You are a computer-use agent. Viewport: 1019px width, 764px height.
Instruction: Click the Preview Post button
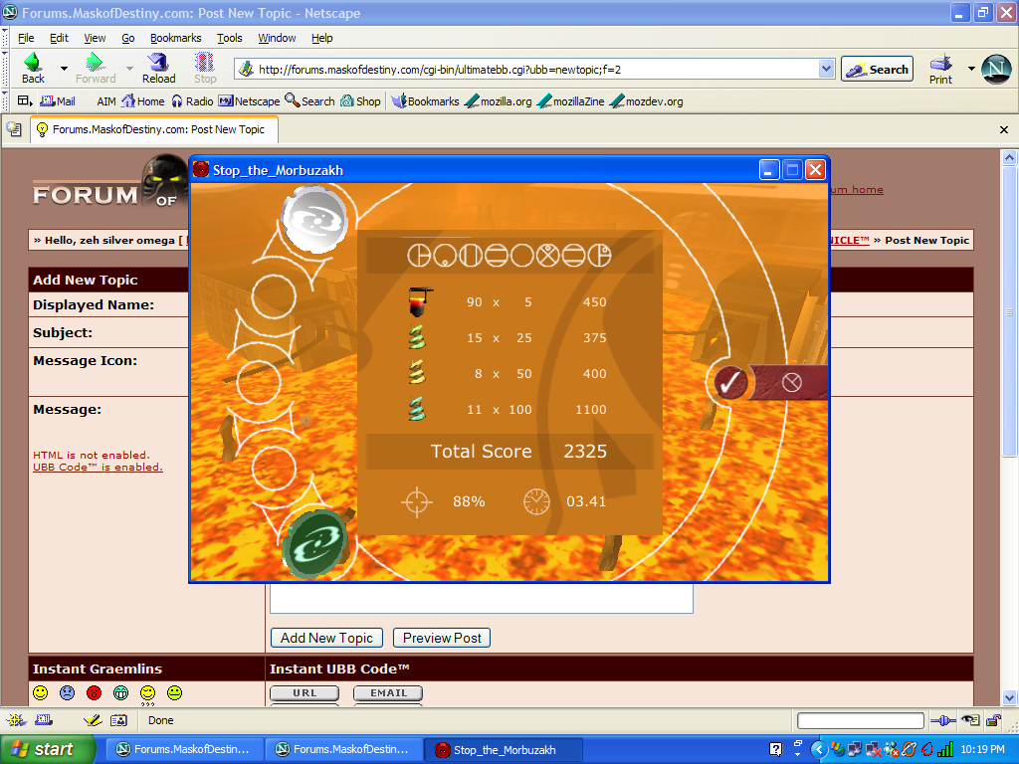tap(442, 638)
